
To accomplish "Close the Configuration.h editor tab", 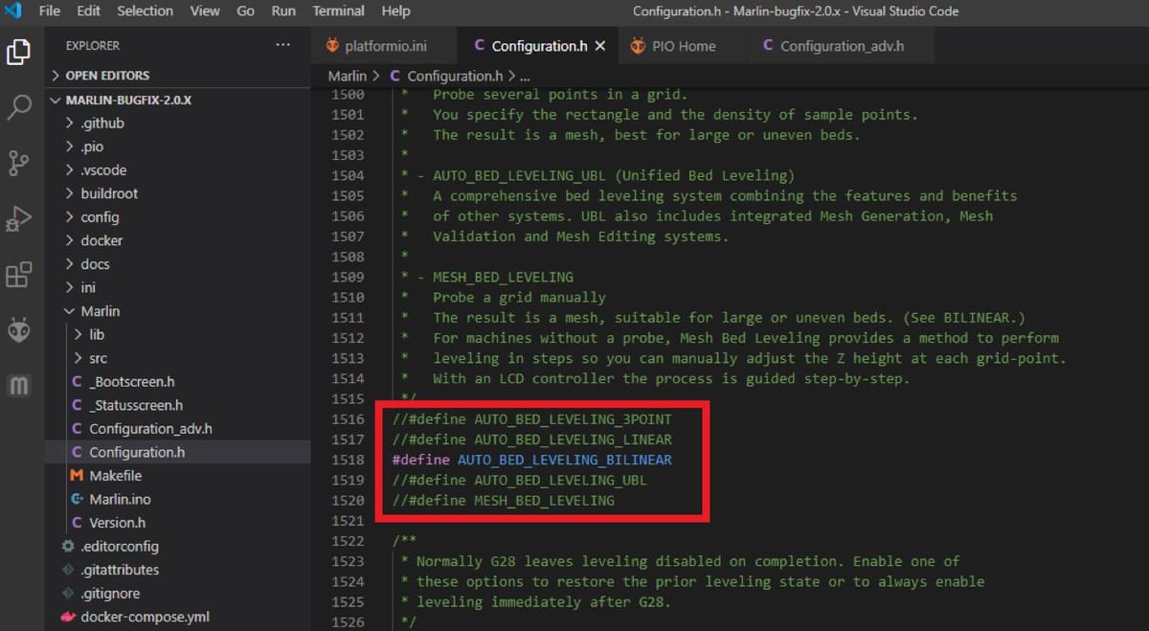I will point(600,46).
